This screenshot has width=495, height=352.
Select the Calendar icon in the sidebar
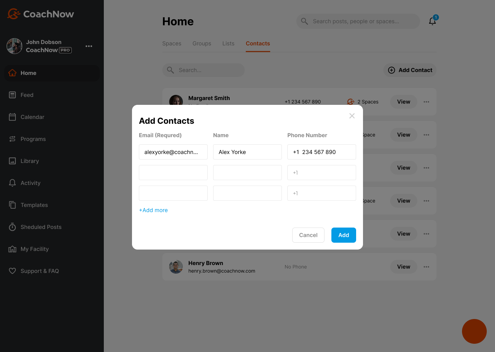tap(12, 117)
